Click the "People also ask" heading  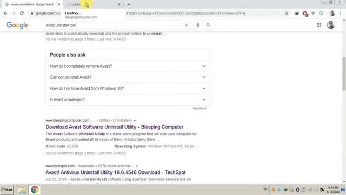click(x=68, y=55)
